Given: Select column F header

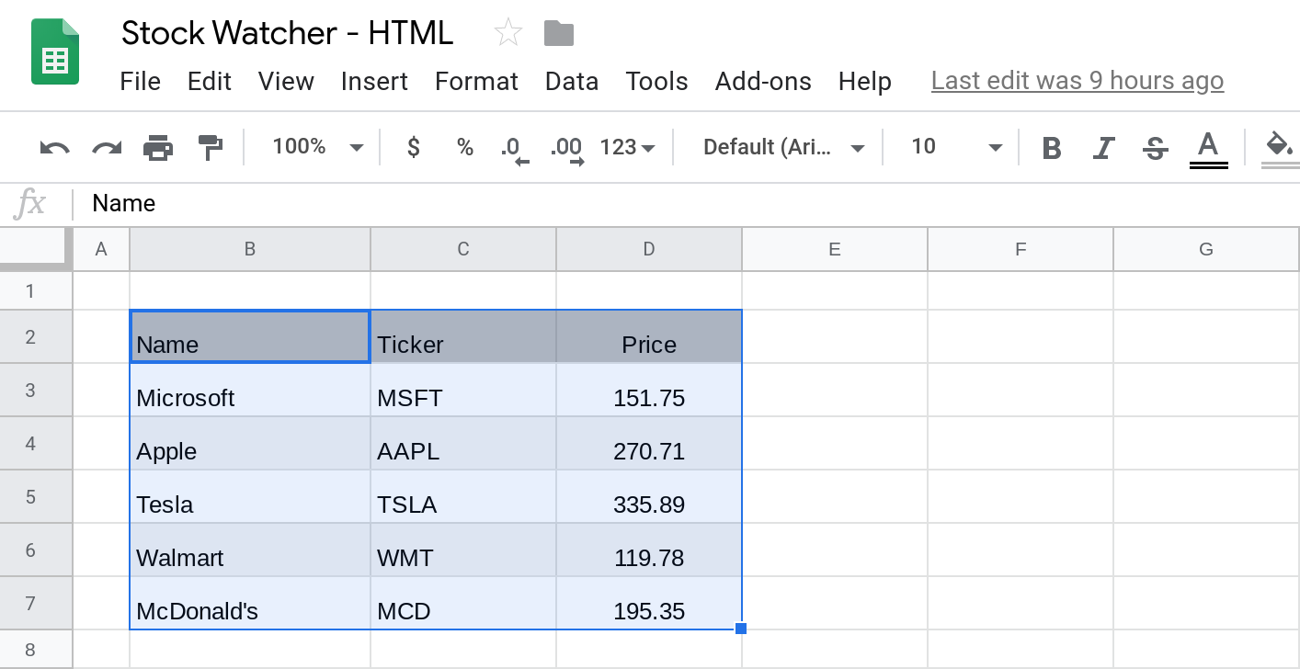Looking at the screenshot, I should [x=1021, y=249].
